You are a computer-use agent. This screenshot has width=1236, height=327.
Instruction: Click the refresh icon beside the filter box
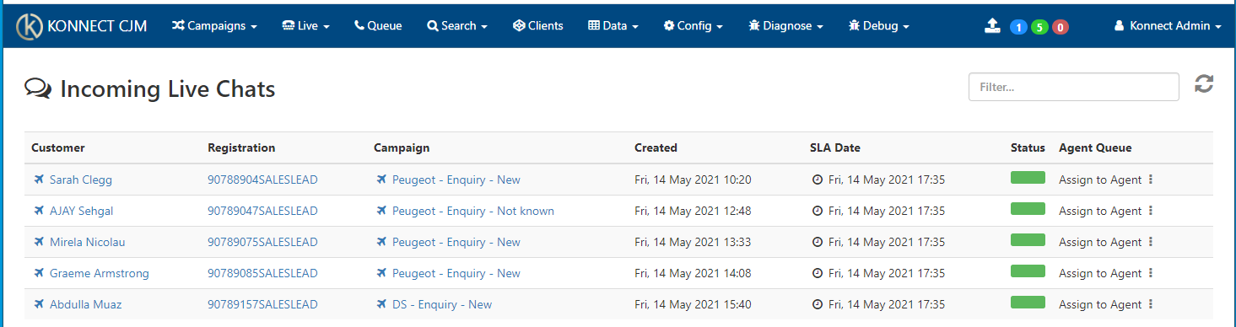click(1204, 83)
